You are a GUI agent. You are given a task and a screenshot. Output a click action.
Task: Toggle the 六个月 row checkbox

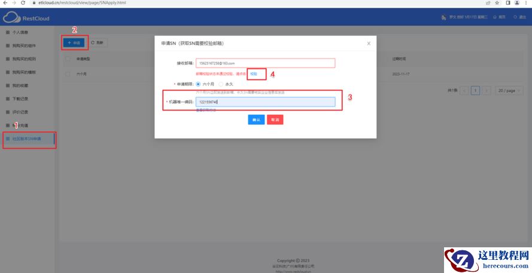68,74
